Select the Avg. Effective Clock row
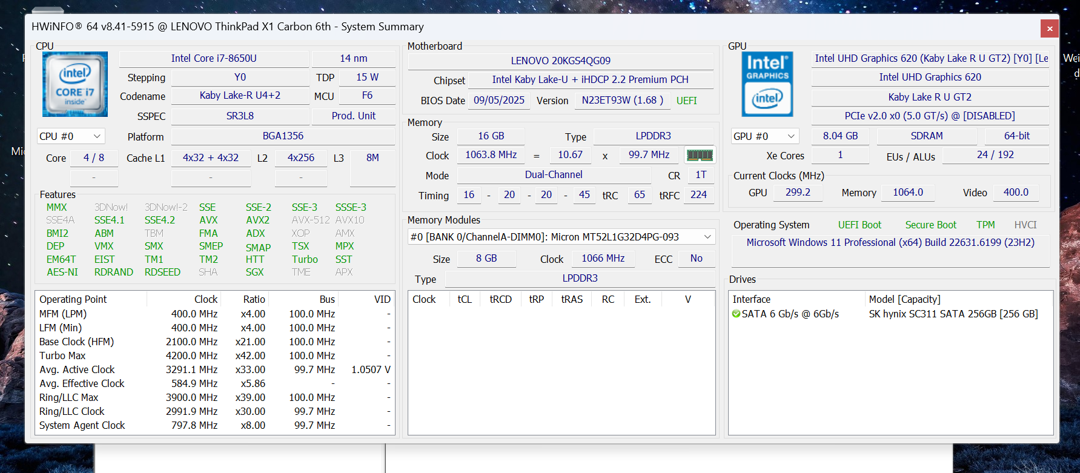 point(215,383)
